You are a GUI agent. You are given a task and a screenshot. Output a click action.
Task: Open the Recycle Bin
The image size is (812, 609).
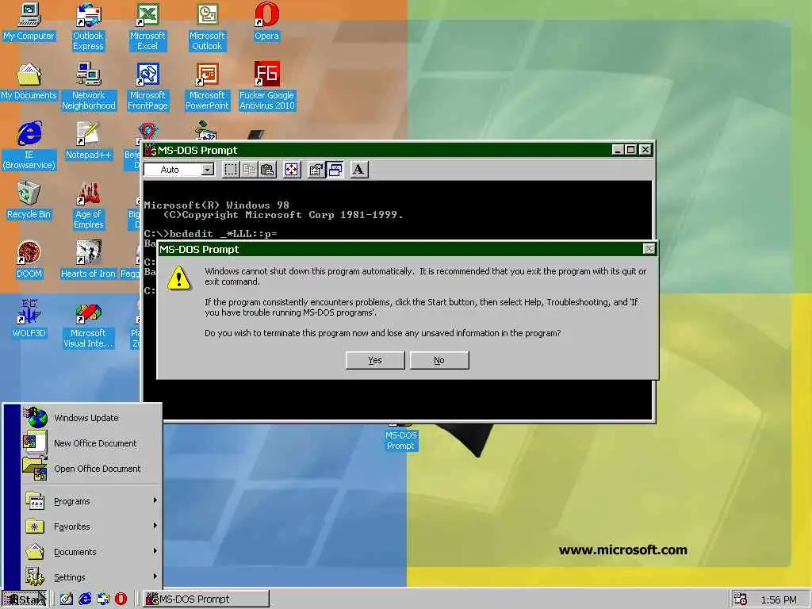pos(29,201)
